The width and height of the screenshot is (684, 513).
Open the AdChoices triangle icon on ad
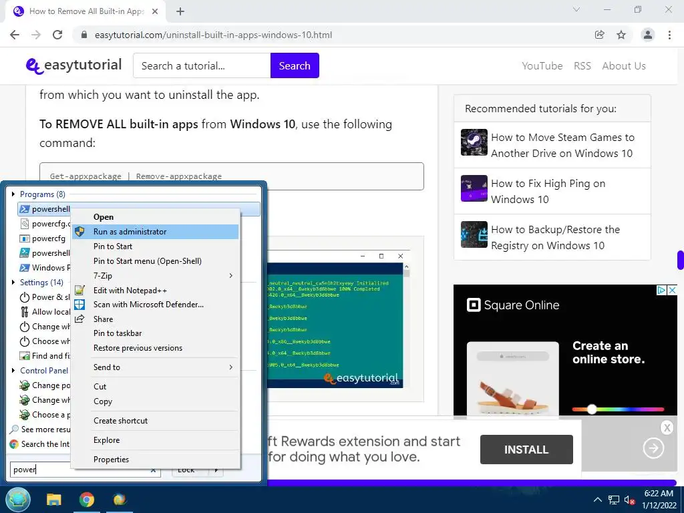coord(661,290)
